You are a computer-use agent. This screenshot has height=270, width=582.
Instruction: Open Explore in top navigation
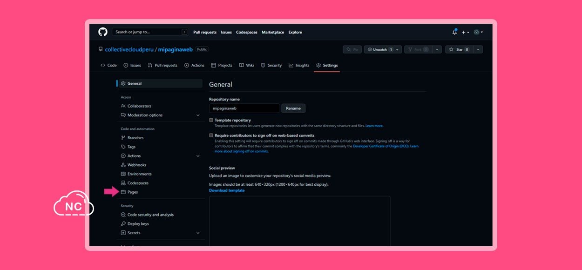(x=295, y=32)
